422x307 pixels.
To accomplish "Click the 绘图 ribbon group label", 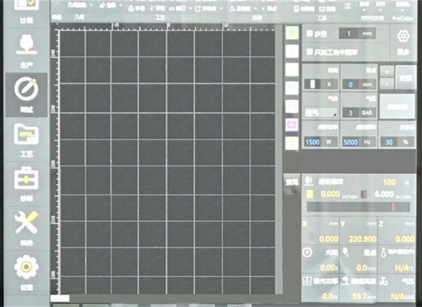I will coord(257,18).
